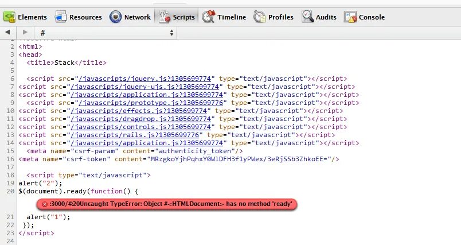Open the Timeline panel icon
Viewport: 461px width, 245px height.
(209, 17)
